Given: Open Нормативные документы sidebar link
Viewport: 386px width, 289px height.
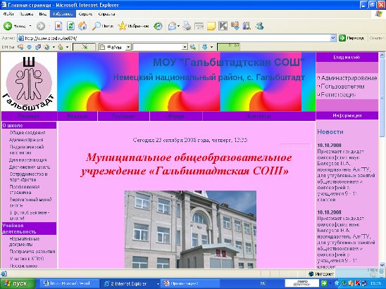Looking at the screenshot, I should (x=25, y=242).
